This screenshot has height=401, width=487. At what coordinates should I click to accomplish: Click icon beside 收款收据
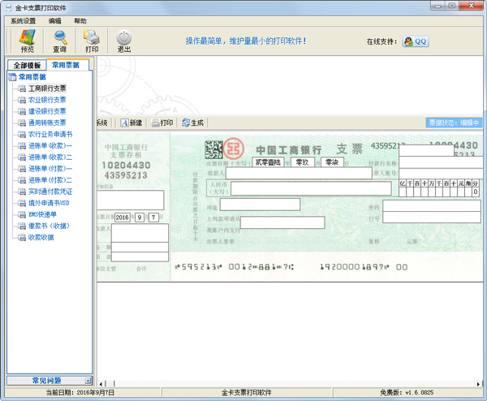(22, 238)
